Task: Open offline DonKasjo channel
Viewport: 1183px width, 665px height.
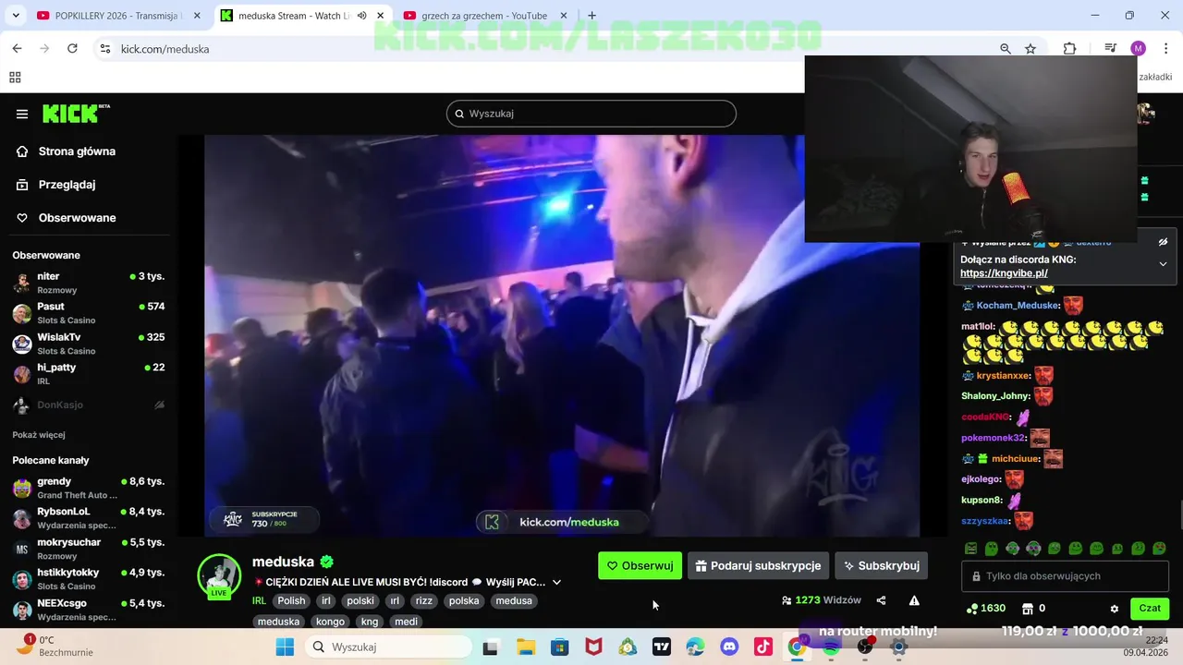Action: tap(89, 405)
